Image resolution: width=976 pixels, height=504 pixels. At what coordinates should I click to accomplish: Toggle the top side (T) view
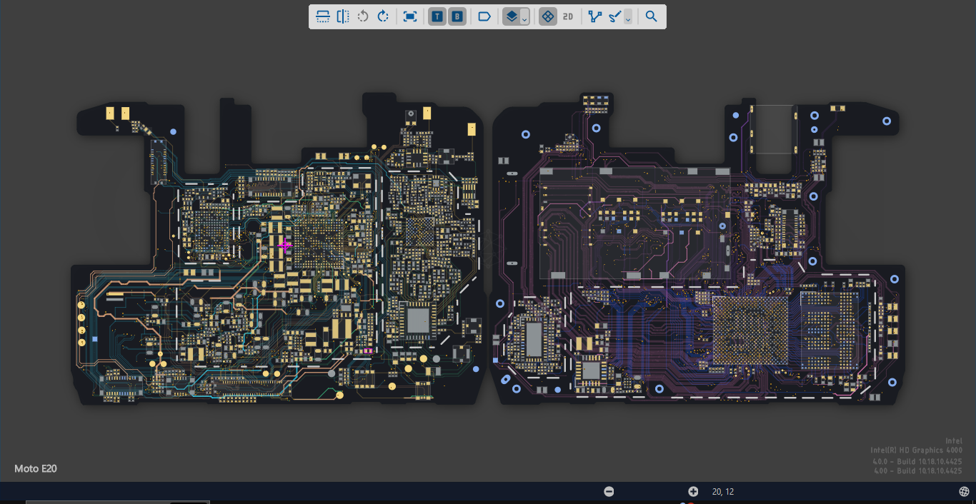pos(437,16)
